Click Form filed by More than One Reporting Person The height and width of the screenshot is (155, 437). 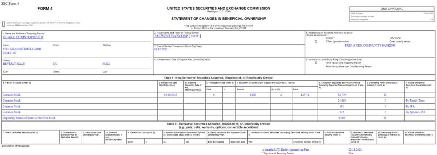coord(349,67)
